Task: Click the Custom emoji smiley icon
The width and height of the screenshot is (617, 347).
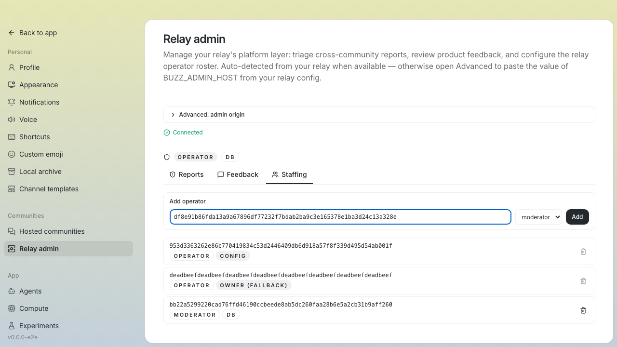Action: (12, 154)
